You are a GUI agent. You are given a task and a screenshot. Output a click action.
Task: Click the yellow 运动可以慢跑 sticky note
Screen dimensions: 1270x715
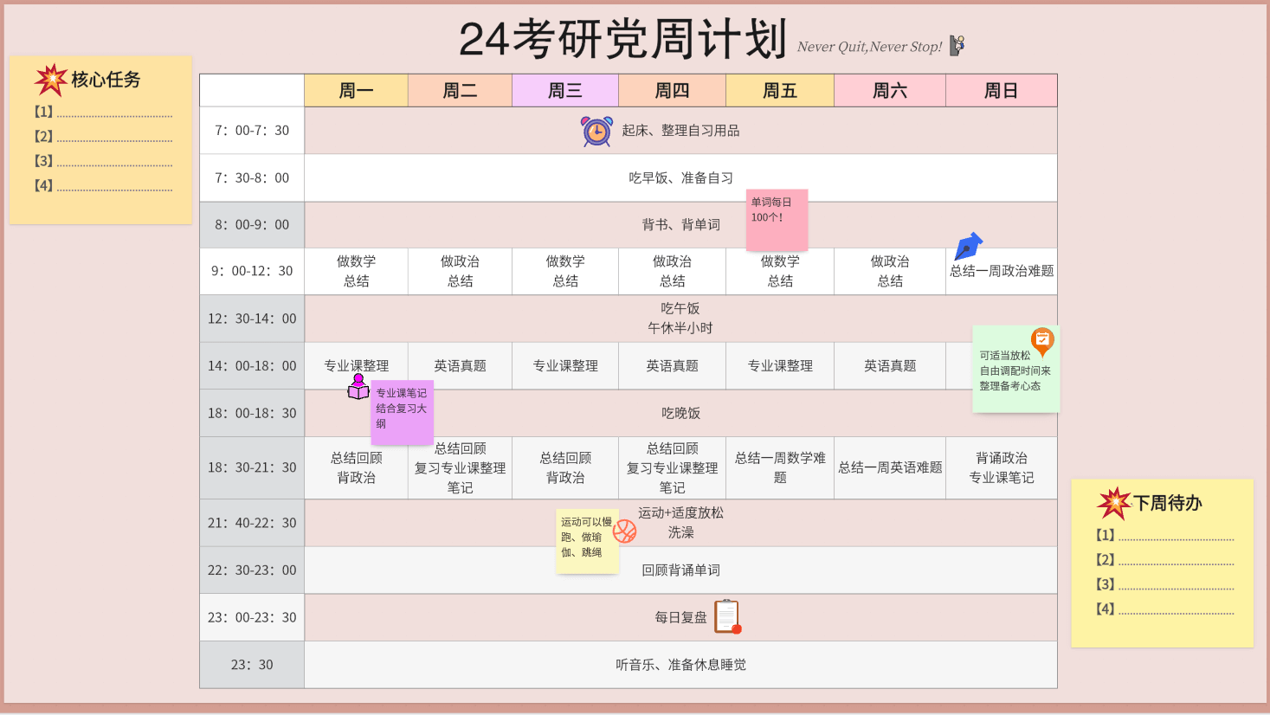587,541
